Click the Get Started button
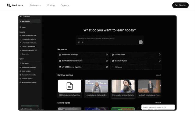This screenshot has width=195, height=116. (180, 5)
